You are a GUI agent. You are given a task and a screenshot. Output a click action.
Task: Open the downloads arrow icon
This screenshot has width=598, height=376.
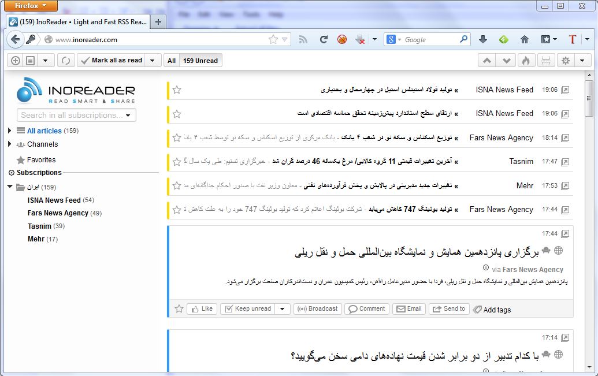click(483, 39)
